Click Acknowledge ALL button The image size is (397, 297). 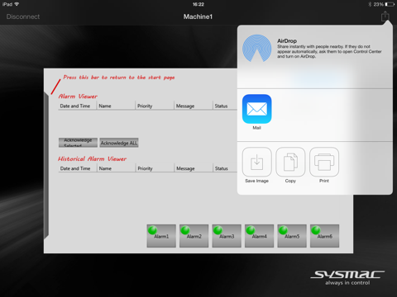(x=119, y=143)
